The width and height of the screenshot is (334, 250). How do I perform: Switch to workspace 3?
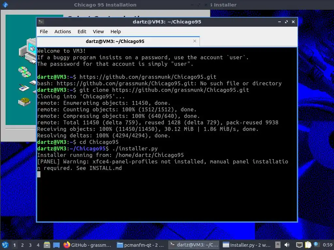[x=30, y=245]
